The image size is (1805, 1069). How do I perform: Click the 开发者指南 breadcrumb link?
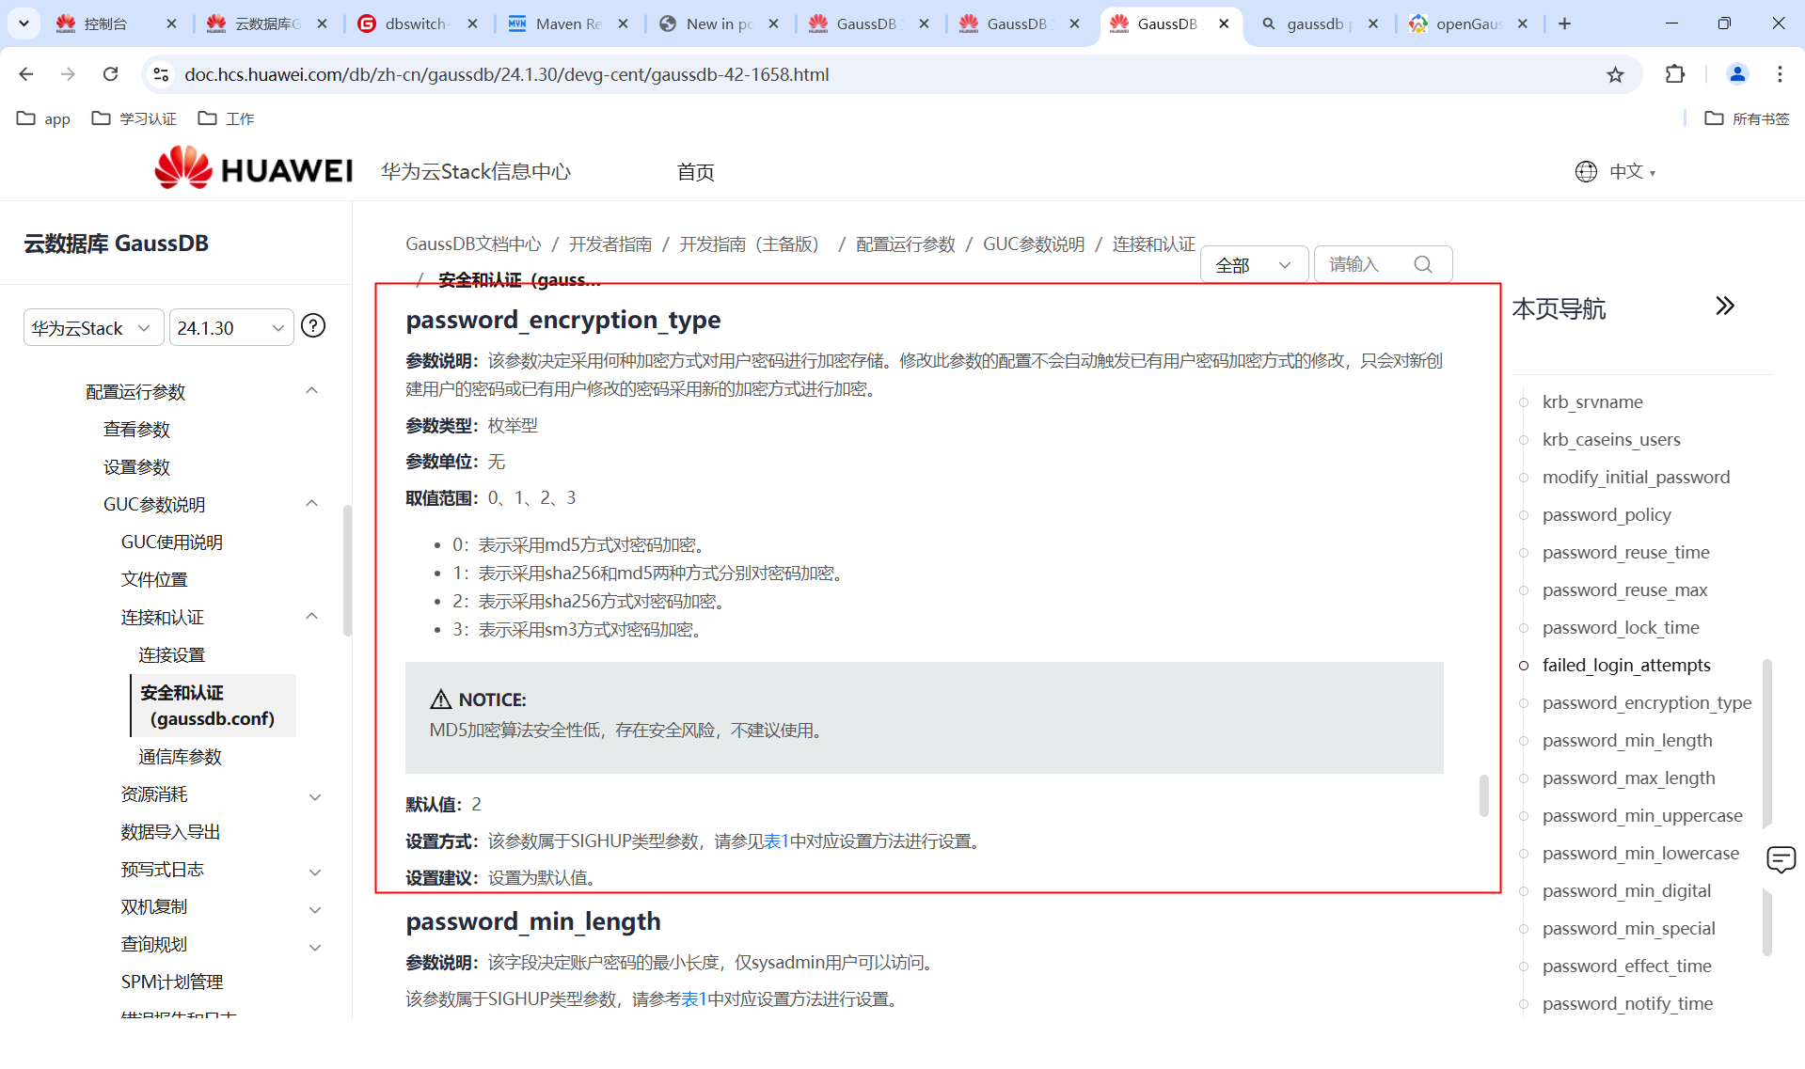(610, 244)
